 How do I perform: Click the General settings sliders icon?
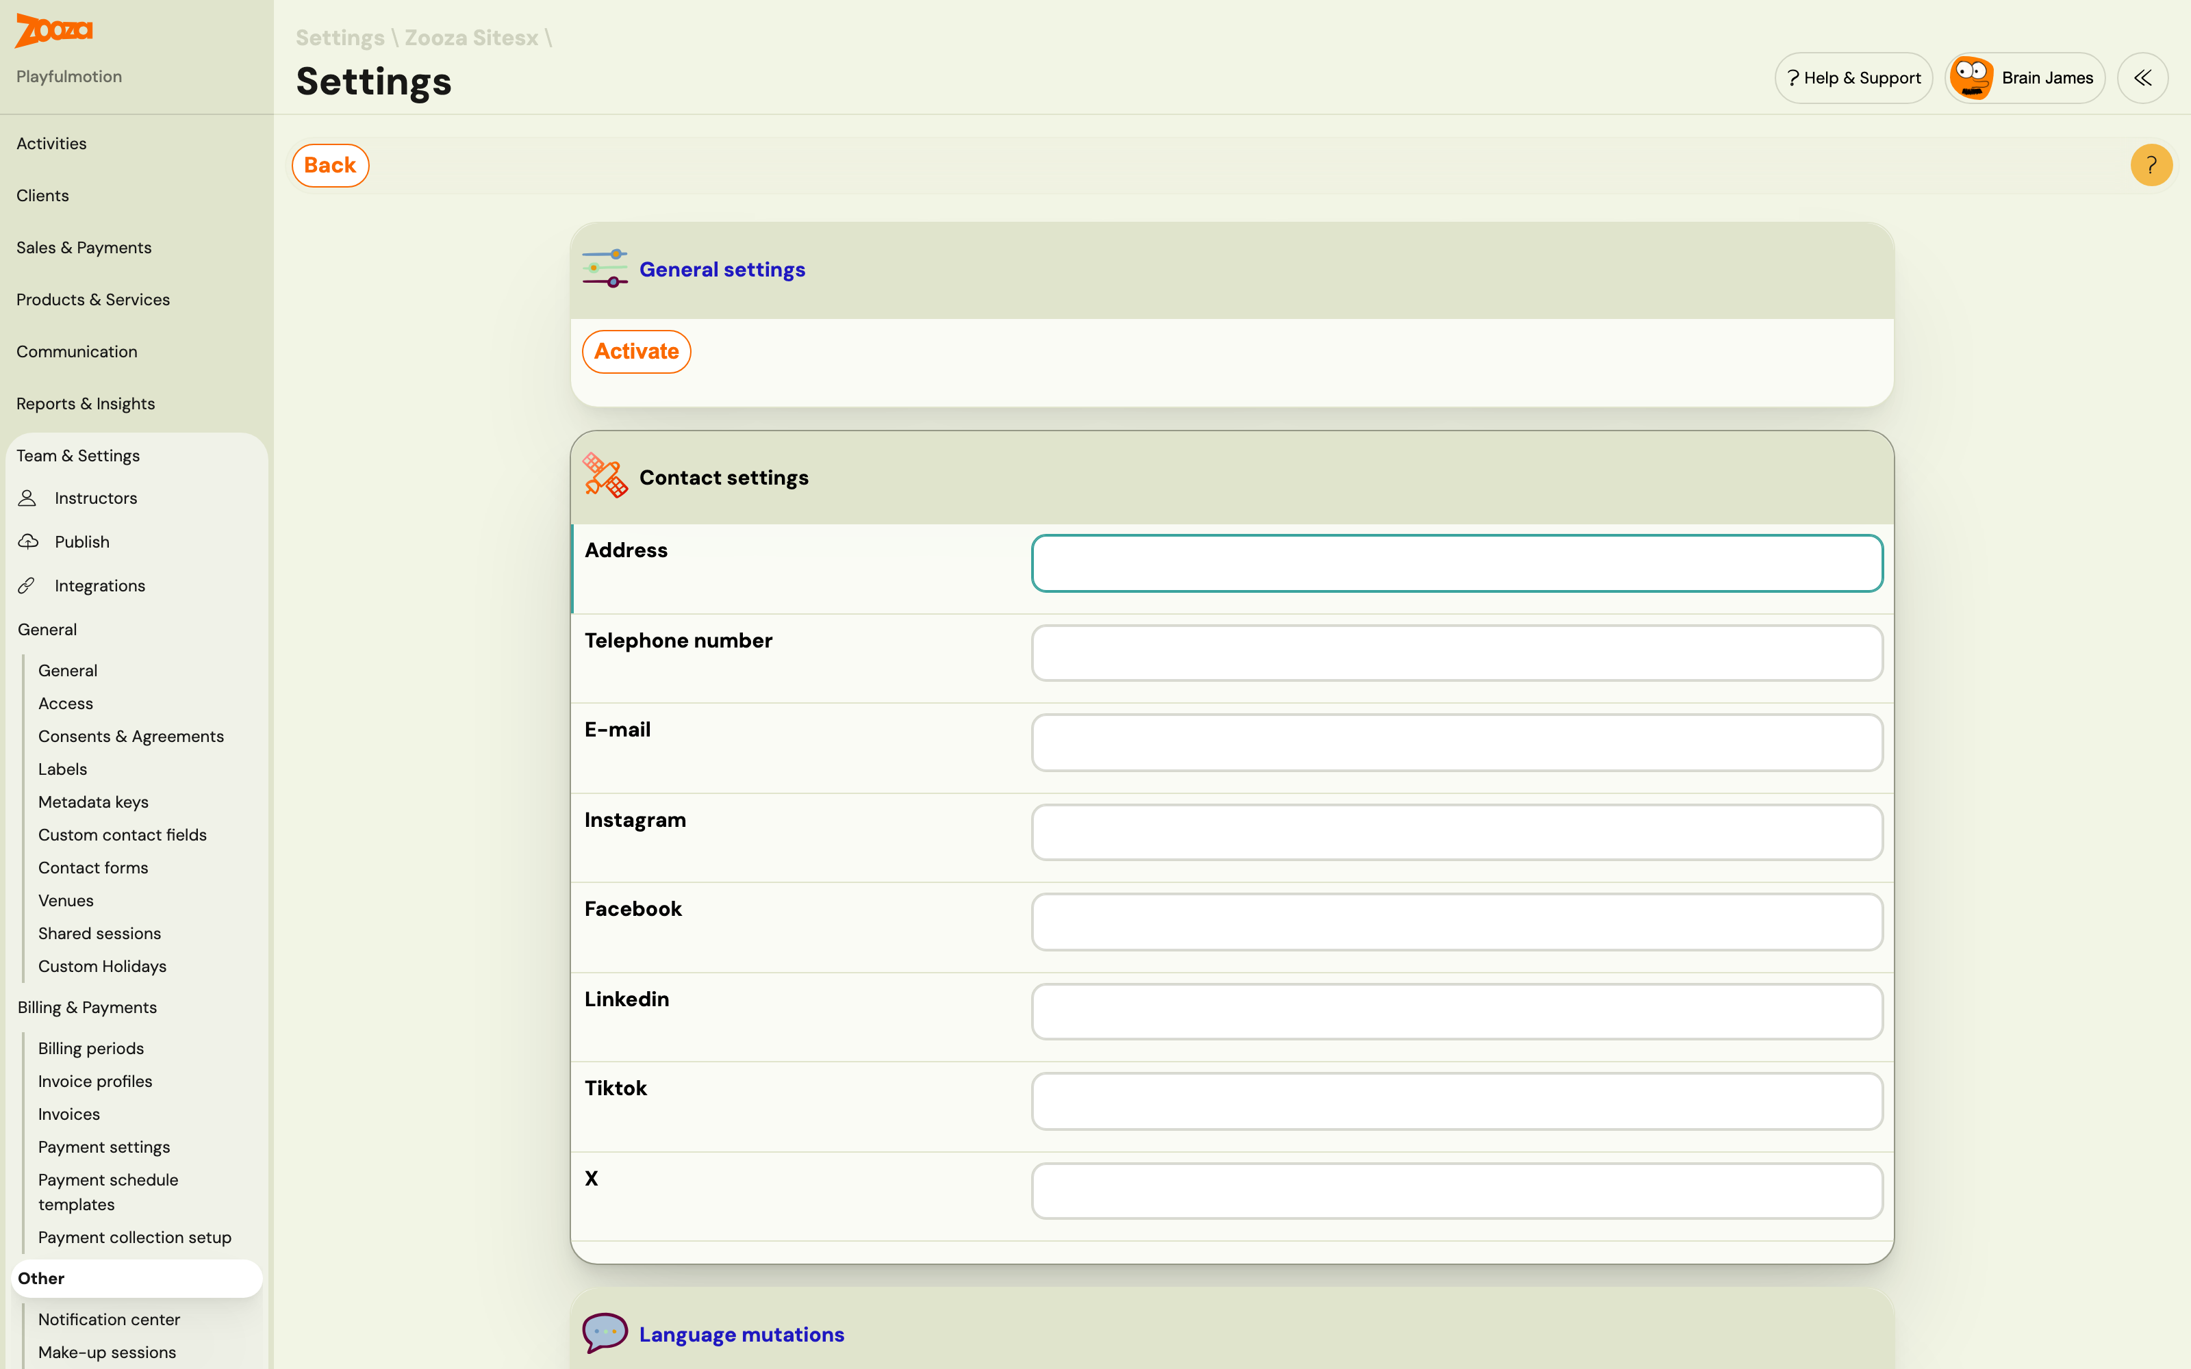(x=605, y=269)
